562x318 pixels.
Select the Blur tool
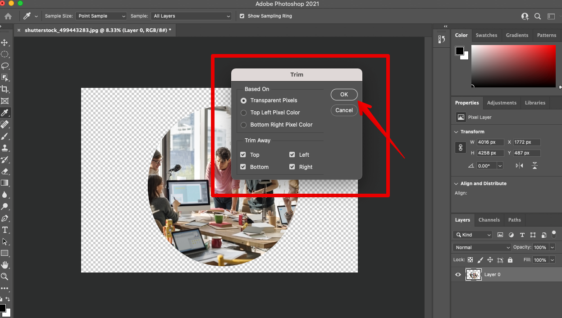click(5, 195)
